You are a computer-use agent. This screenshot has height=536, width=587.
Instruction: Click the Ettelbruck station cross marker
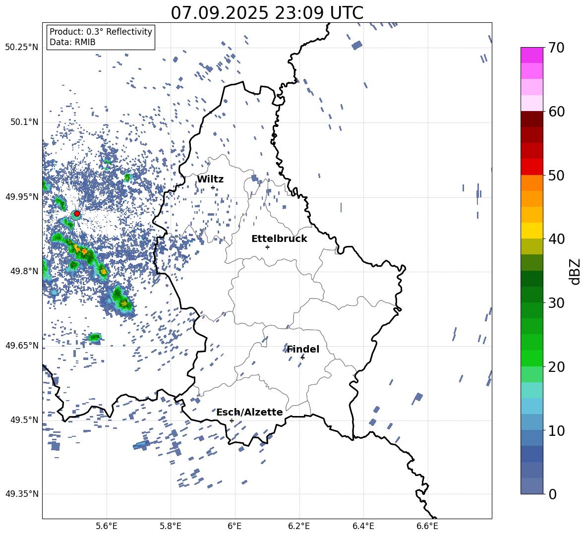[x=267, y=247]
